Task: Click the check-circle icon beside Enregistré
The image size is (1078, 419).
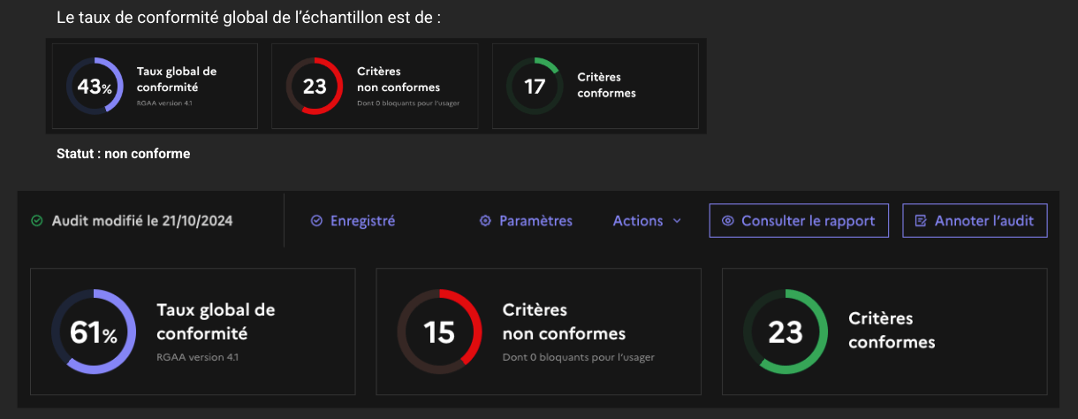Action: coord(316,221)
